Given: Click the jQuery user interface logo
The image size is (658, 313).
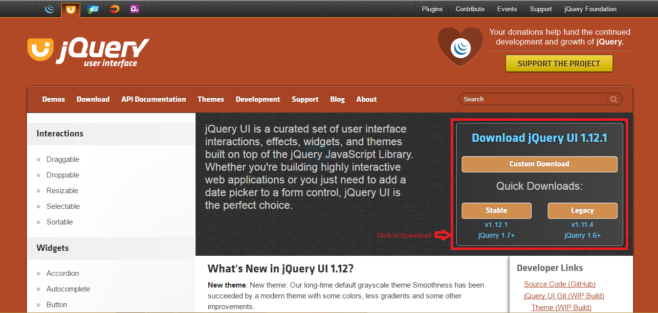Looking at the screenshot, I should tap(88, 52).
